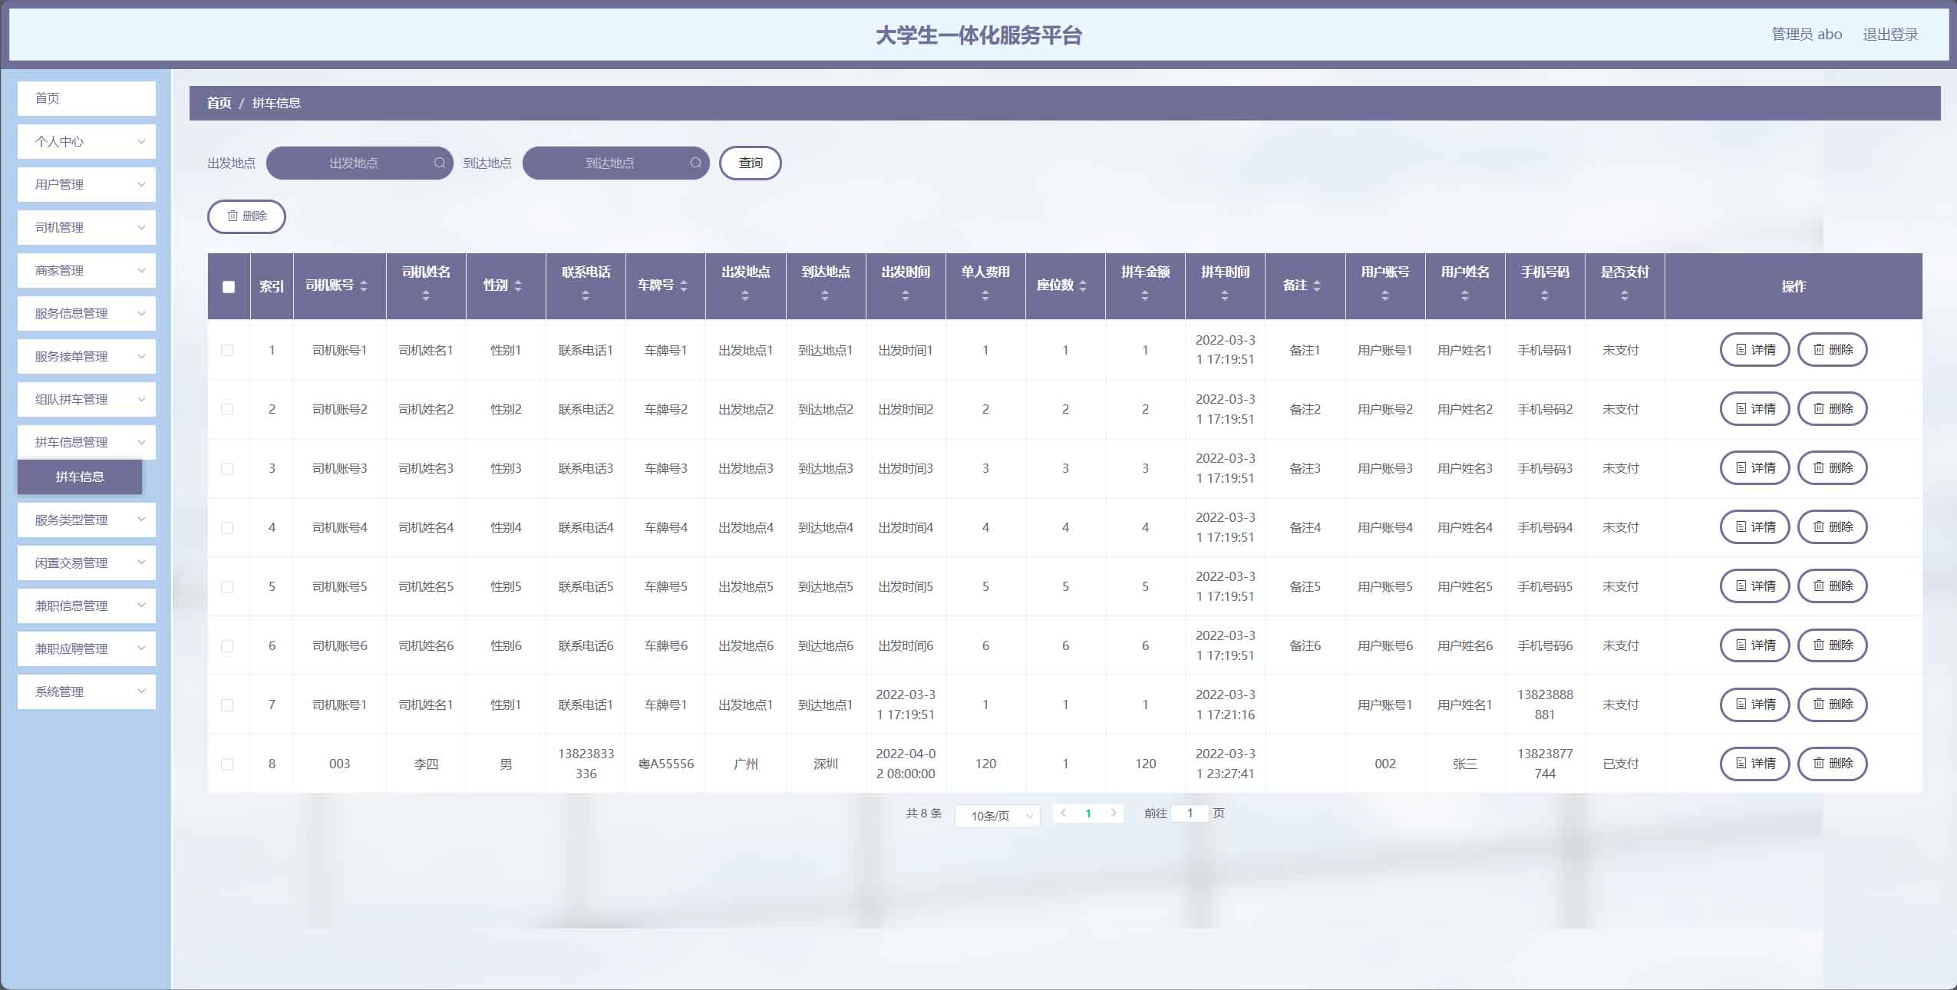
Task: Select 拼车信息 submenu item
Action: click(80, 477)
